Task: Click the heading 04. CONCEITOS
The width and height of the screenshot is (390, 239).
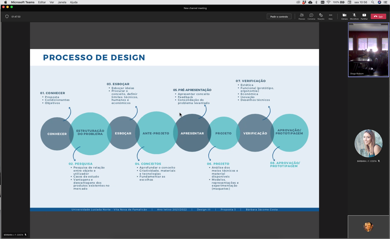Action: click(x=148, y=164)
